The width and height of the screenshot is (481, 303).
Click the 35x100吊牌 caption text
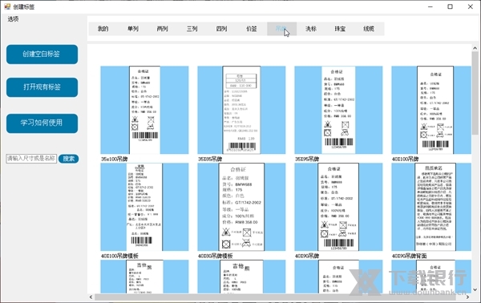pyautogui.click(x=114, y=159)
